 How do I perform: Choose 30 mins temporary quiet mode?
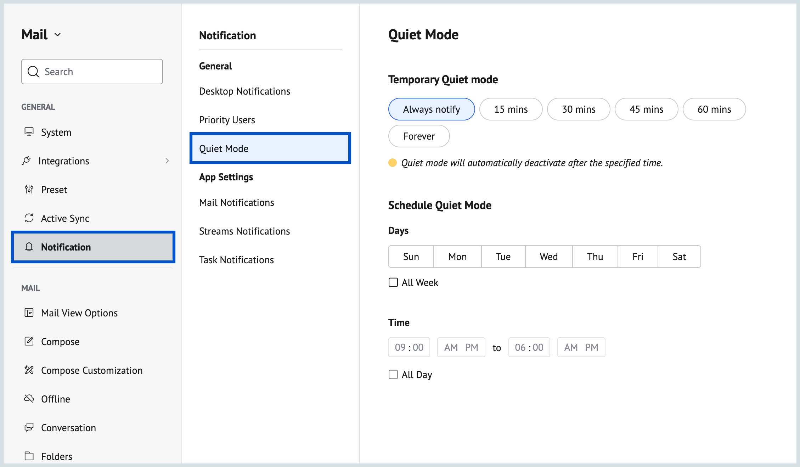(578, 109)
